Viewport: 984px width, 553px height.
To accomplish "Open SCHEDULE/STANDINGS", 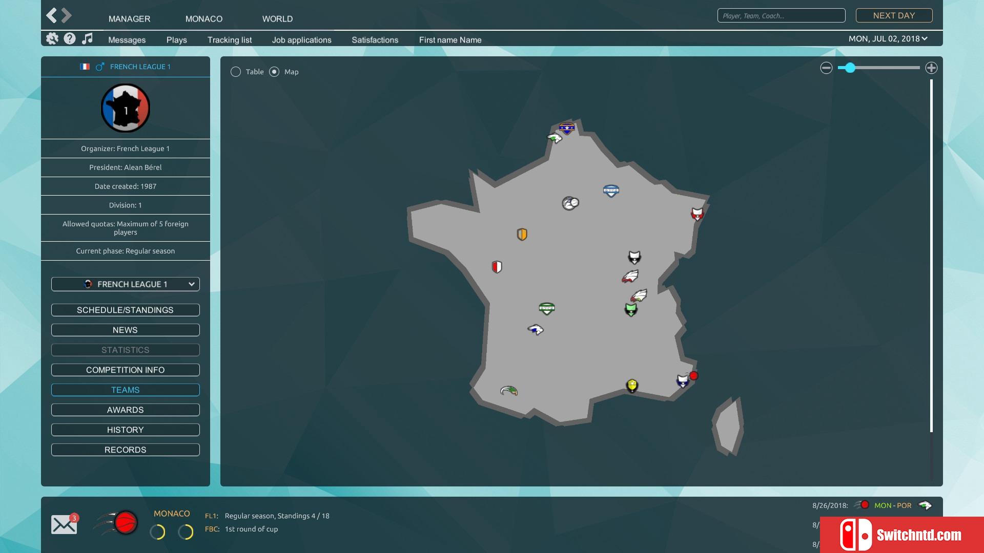I will [x=126, y=310].
